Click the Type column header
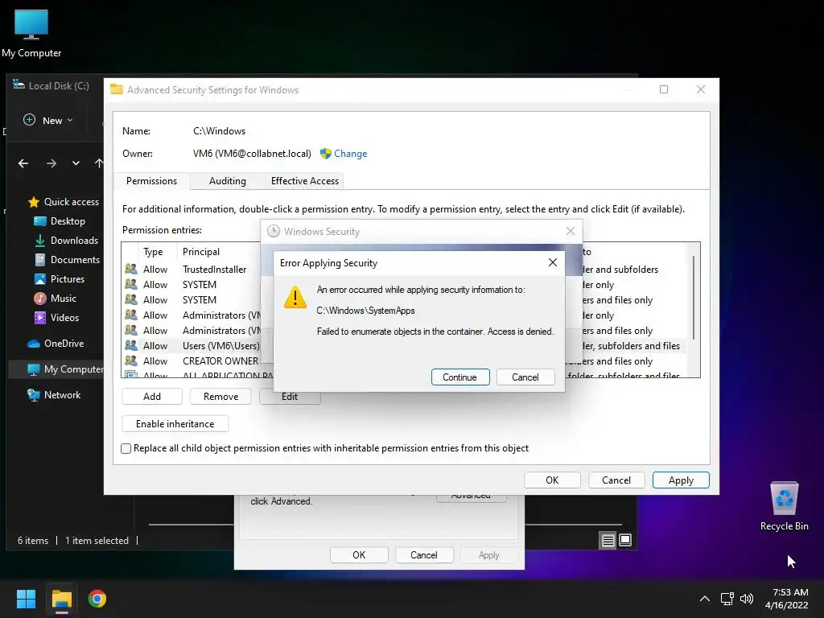 click(153, 252)
